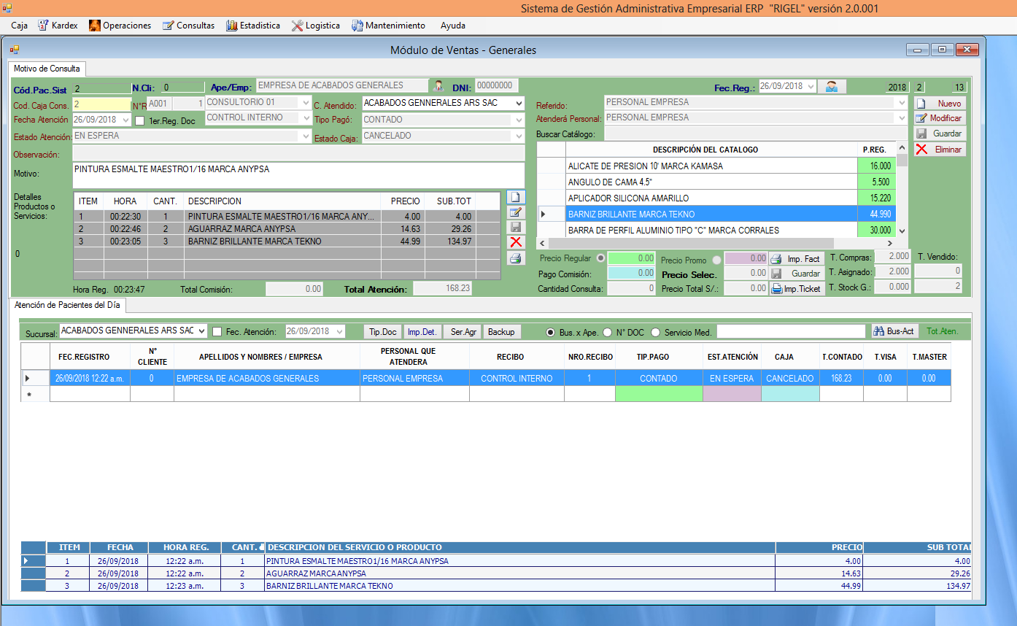This screenshot has height=626, width=1017.
Task: Click the yellow Cod. Caja Cons. field
Action: point(102,104)
